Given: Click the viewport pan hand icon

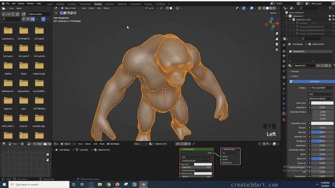Looking at the screenshot, I should [x=277, y=39].
